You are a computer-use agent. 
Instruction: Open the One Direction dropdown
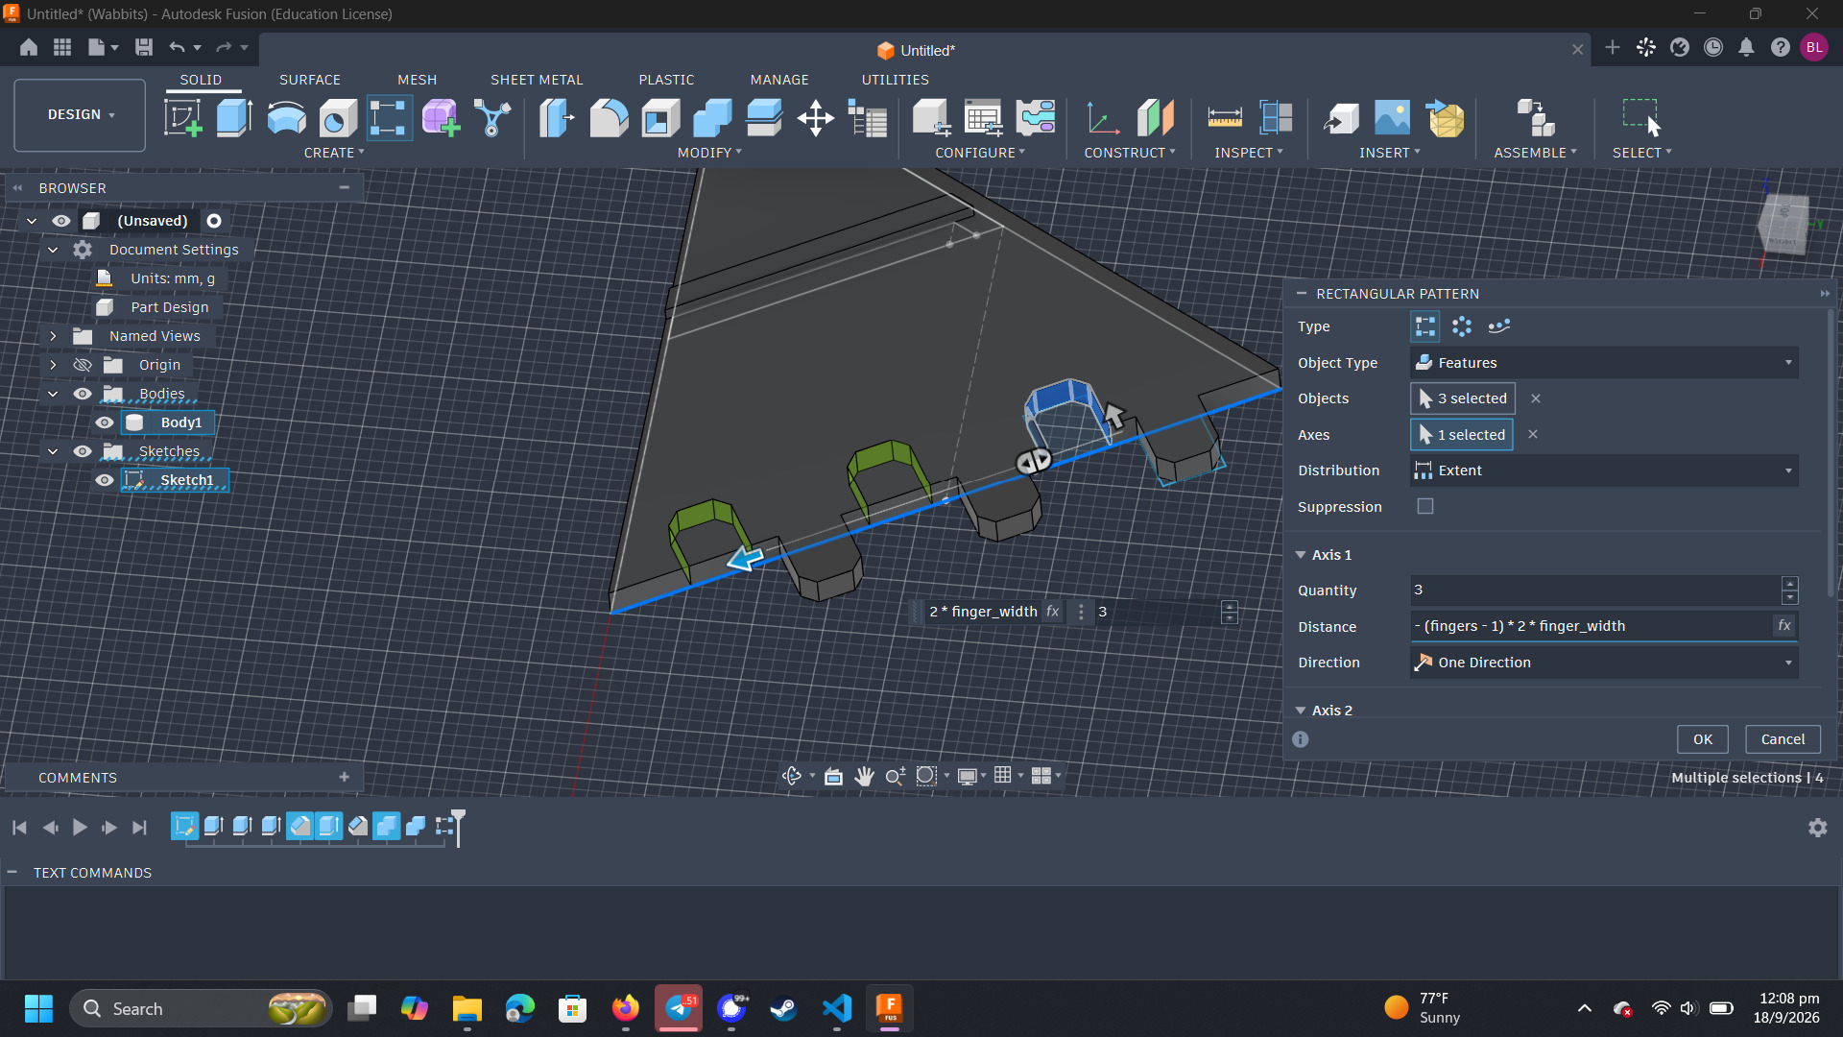1604,663
